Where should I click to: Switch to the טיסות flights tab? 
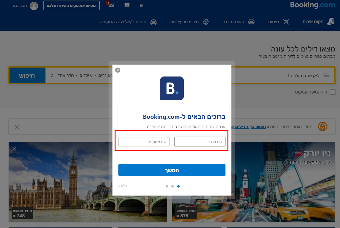pyautogui.click(x=279, y=22)
